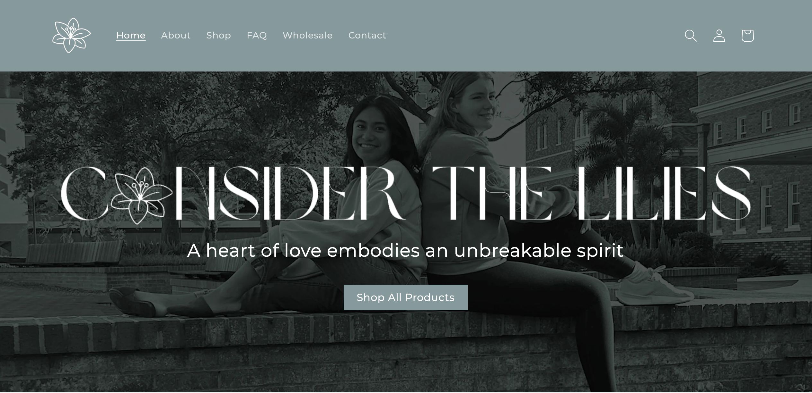Navigate to the Wholesale page
This screenshot has width=812, height=393.
308,35
